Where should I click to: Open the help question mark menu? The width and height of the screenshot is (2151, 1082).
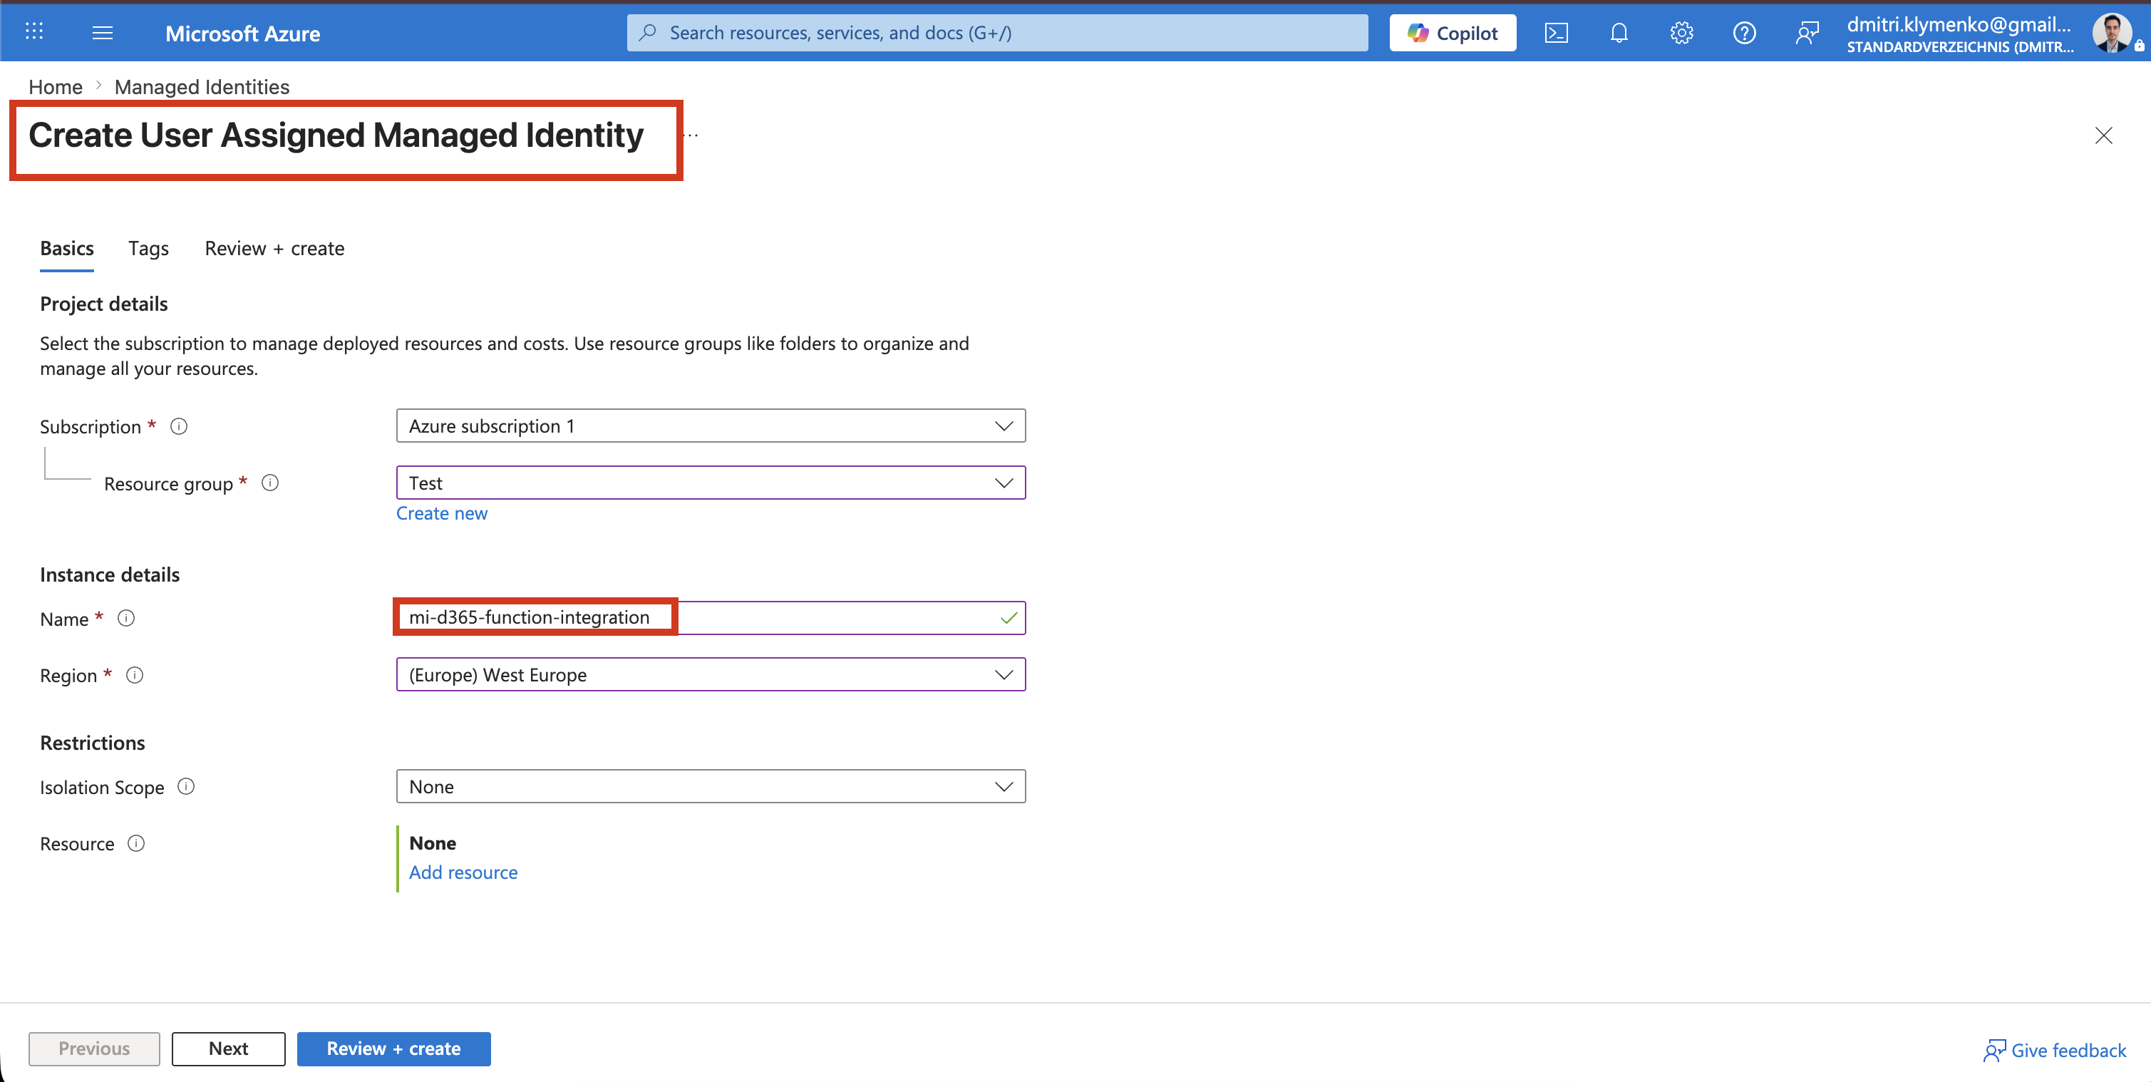click(1743, 33)
